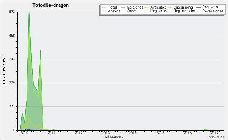Click the small green bump in 2016
Image resolution: width=228 pixels, height=140 pixels.
(x=206, y=129)
